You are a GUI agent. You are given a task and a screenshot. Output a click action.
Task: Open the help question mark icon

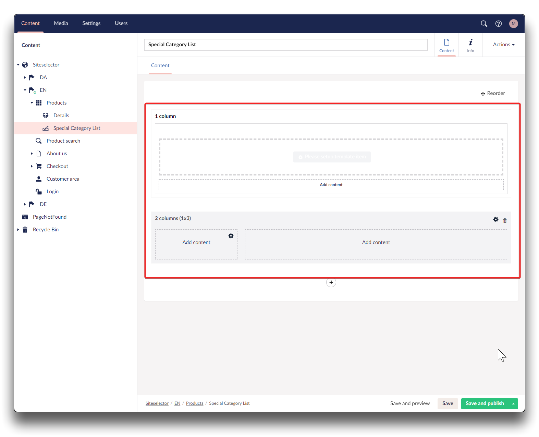pyautogui.click(x=499, y=24)
